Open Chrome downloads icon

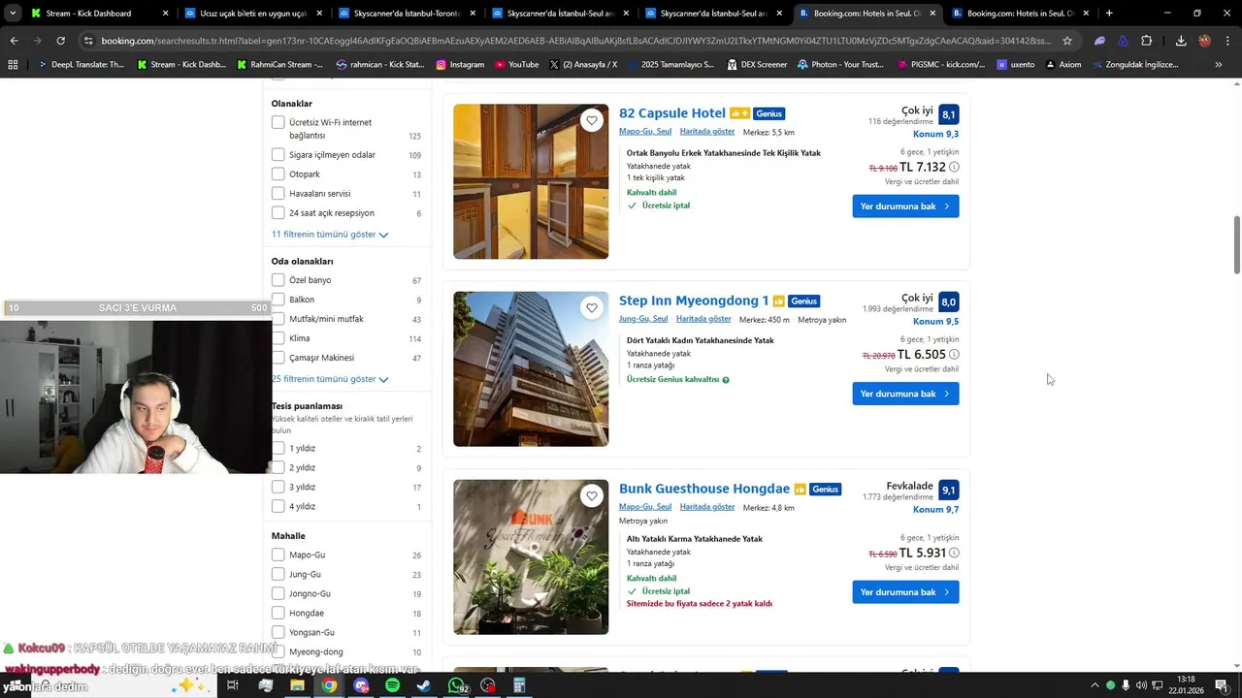point(1181,41)
